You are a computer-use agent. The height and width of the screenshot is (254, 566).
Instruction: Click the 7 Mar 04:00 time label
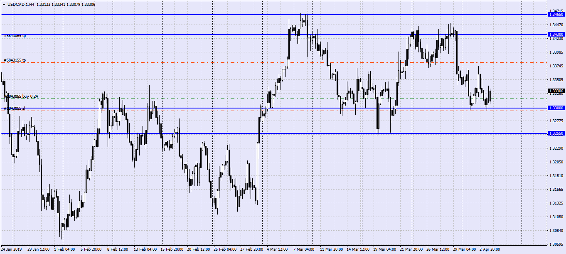pyautogui.click(x=304, y=250)
